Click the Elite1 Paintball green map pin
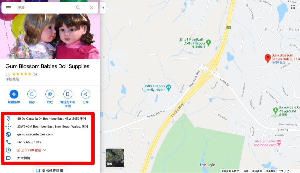The height and width of the screenshot is (173, 300). (x=209, y=42)
